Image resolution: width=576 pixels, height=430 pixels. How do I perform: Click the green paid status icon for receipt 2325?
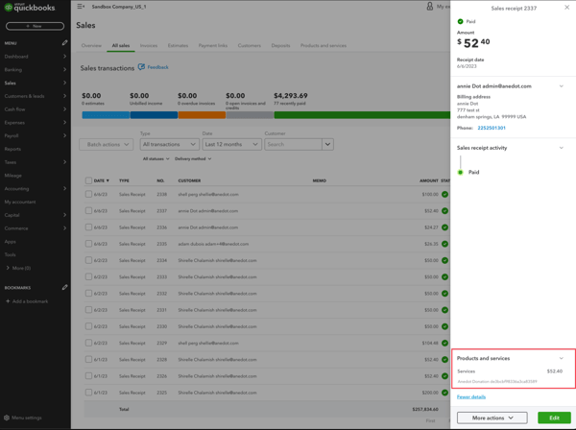point(444,393)
